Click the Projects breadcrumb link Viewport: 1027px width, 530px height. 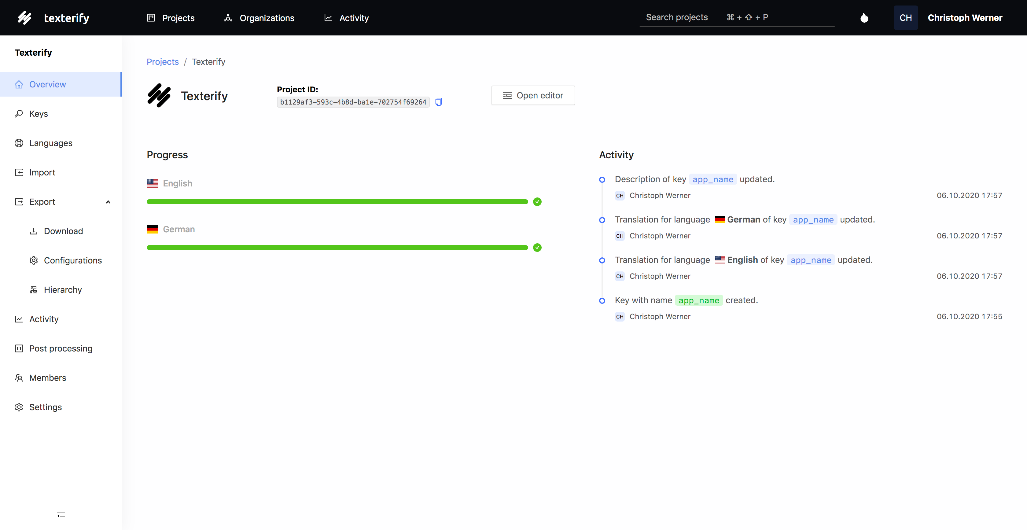click(x=163, y=62)
